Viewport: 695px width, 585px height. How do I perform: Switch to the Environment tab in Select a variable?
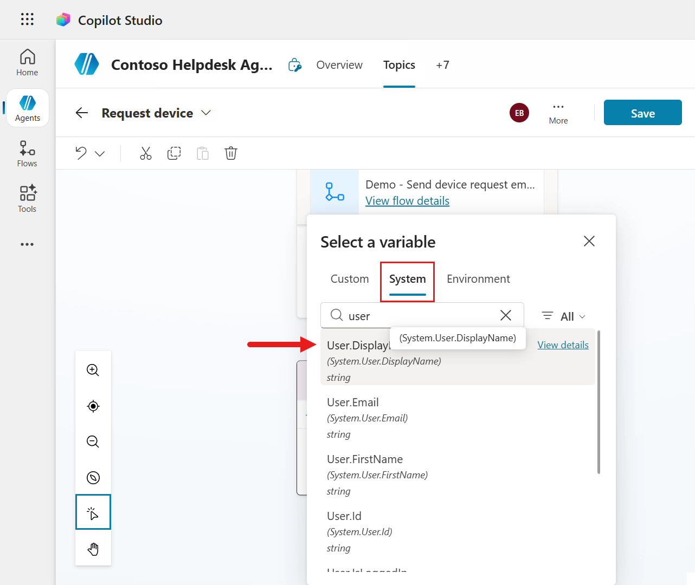coord(478,278)
